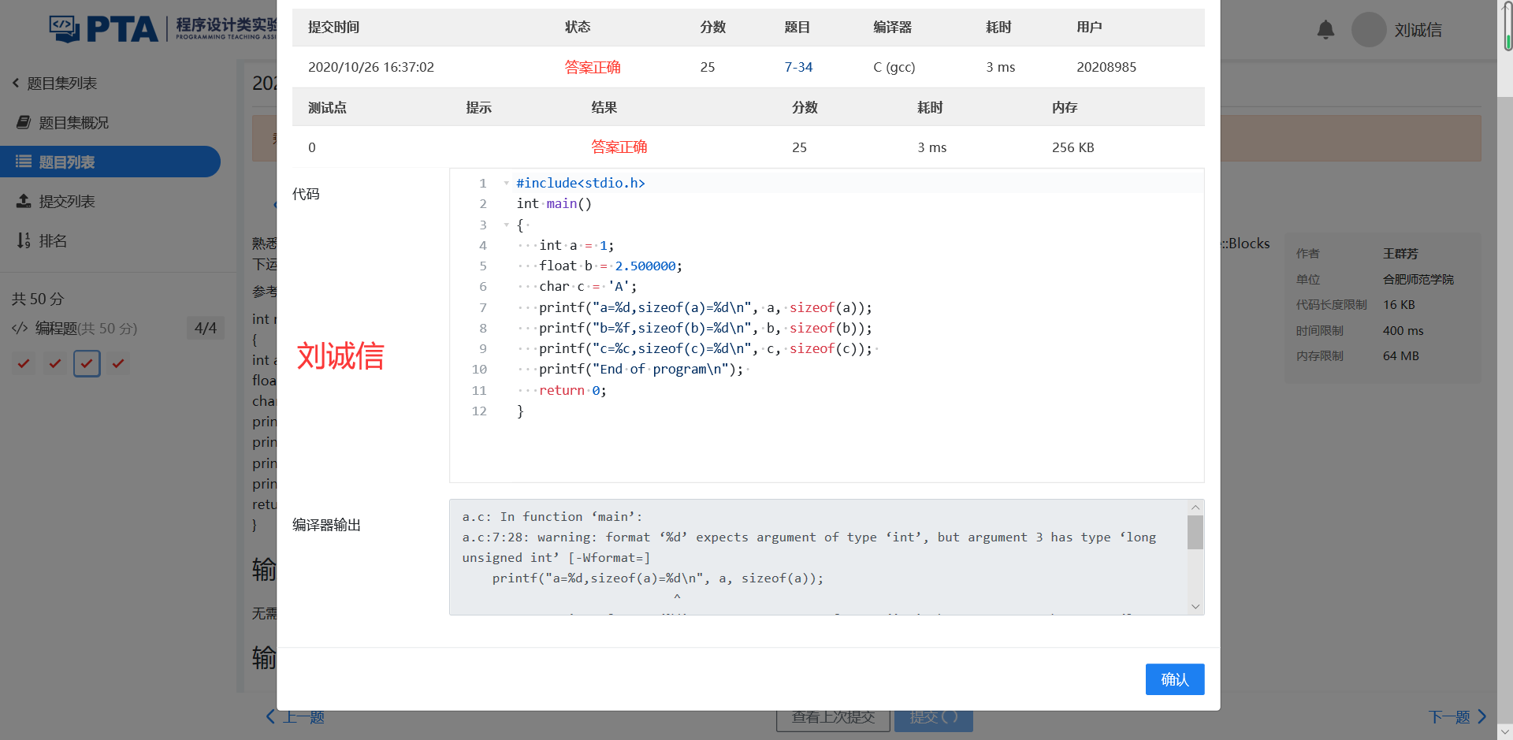Click the time limit 400 ms

coord(1403,330)
